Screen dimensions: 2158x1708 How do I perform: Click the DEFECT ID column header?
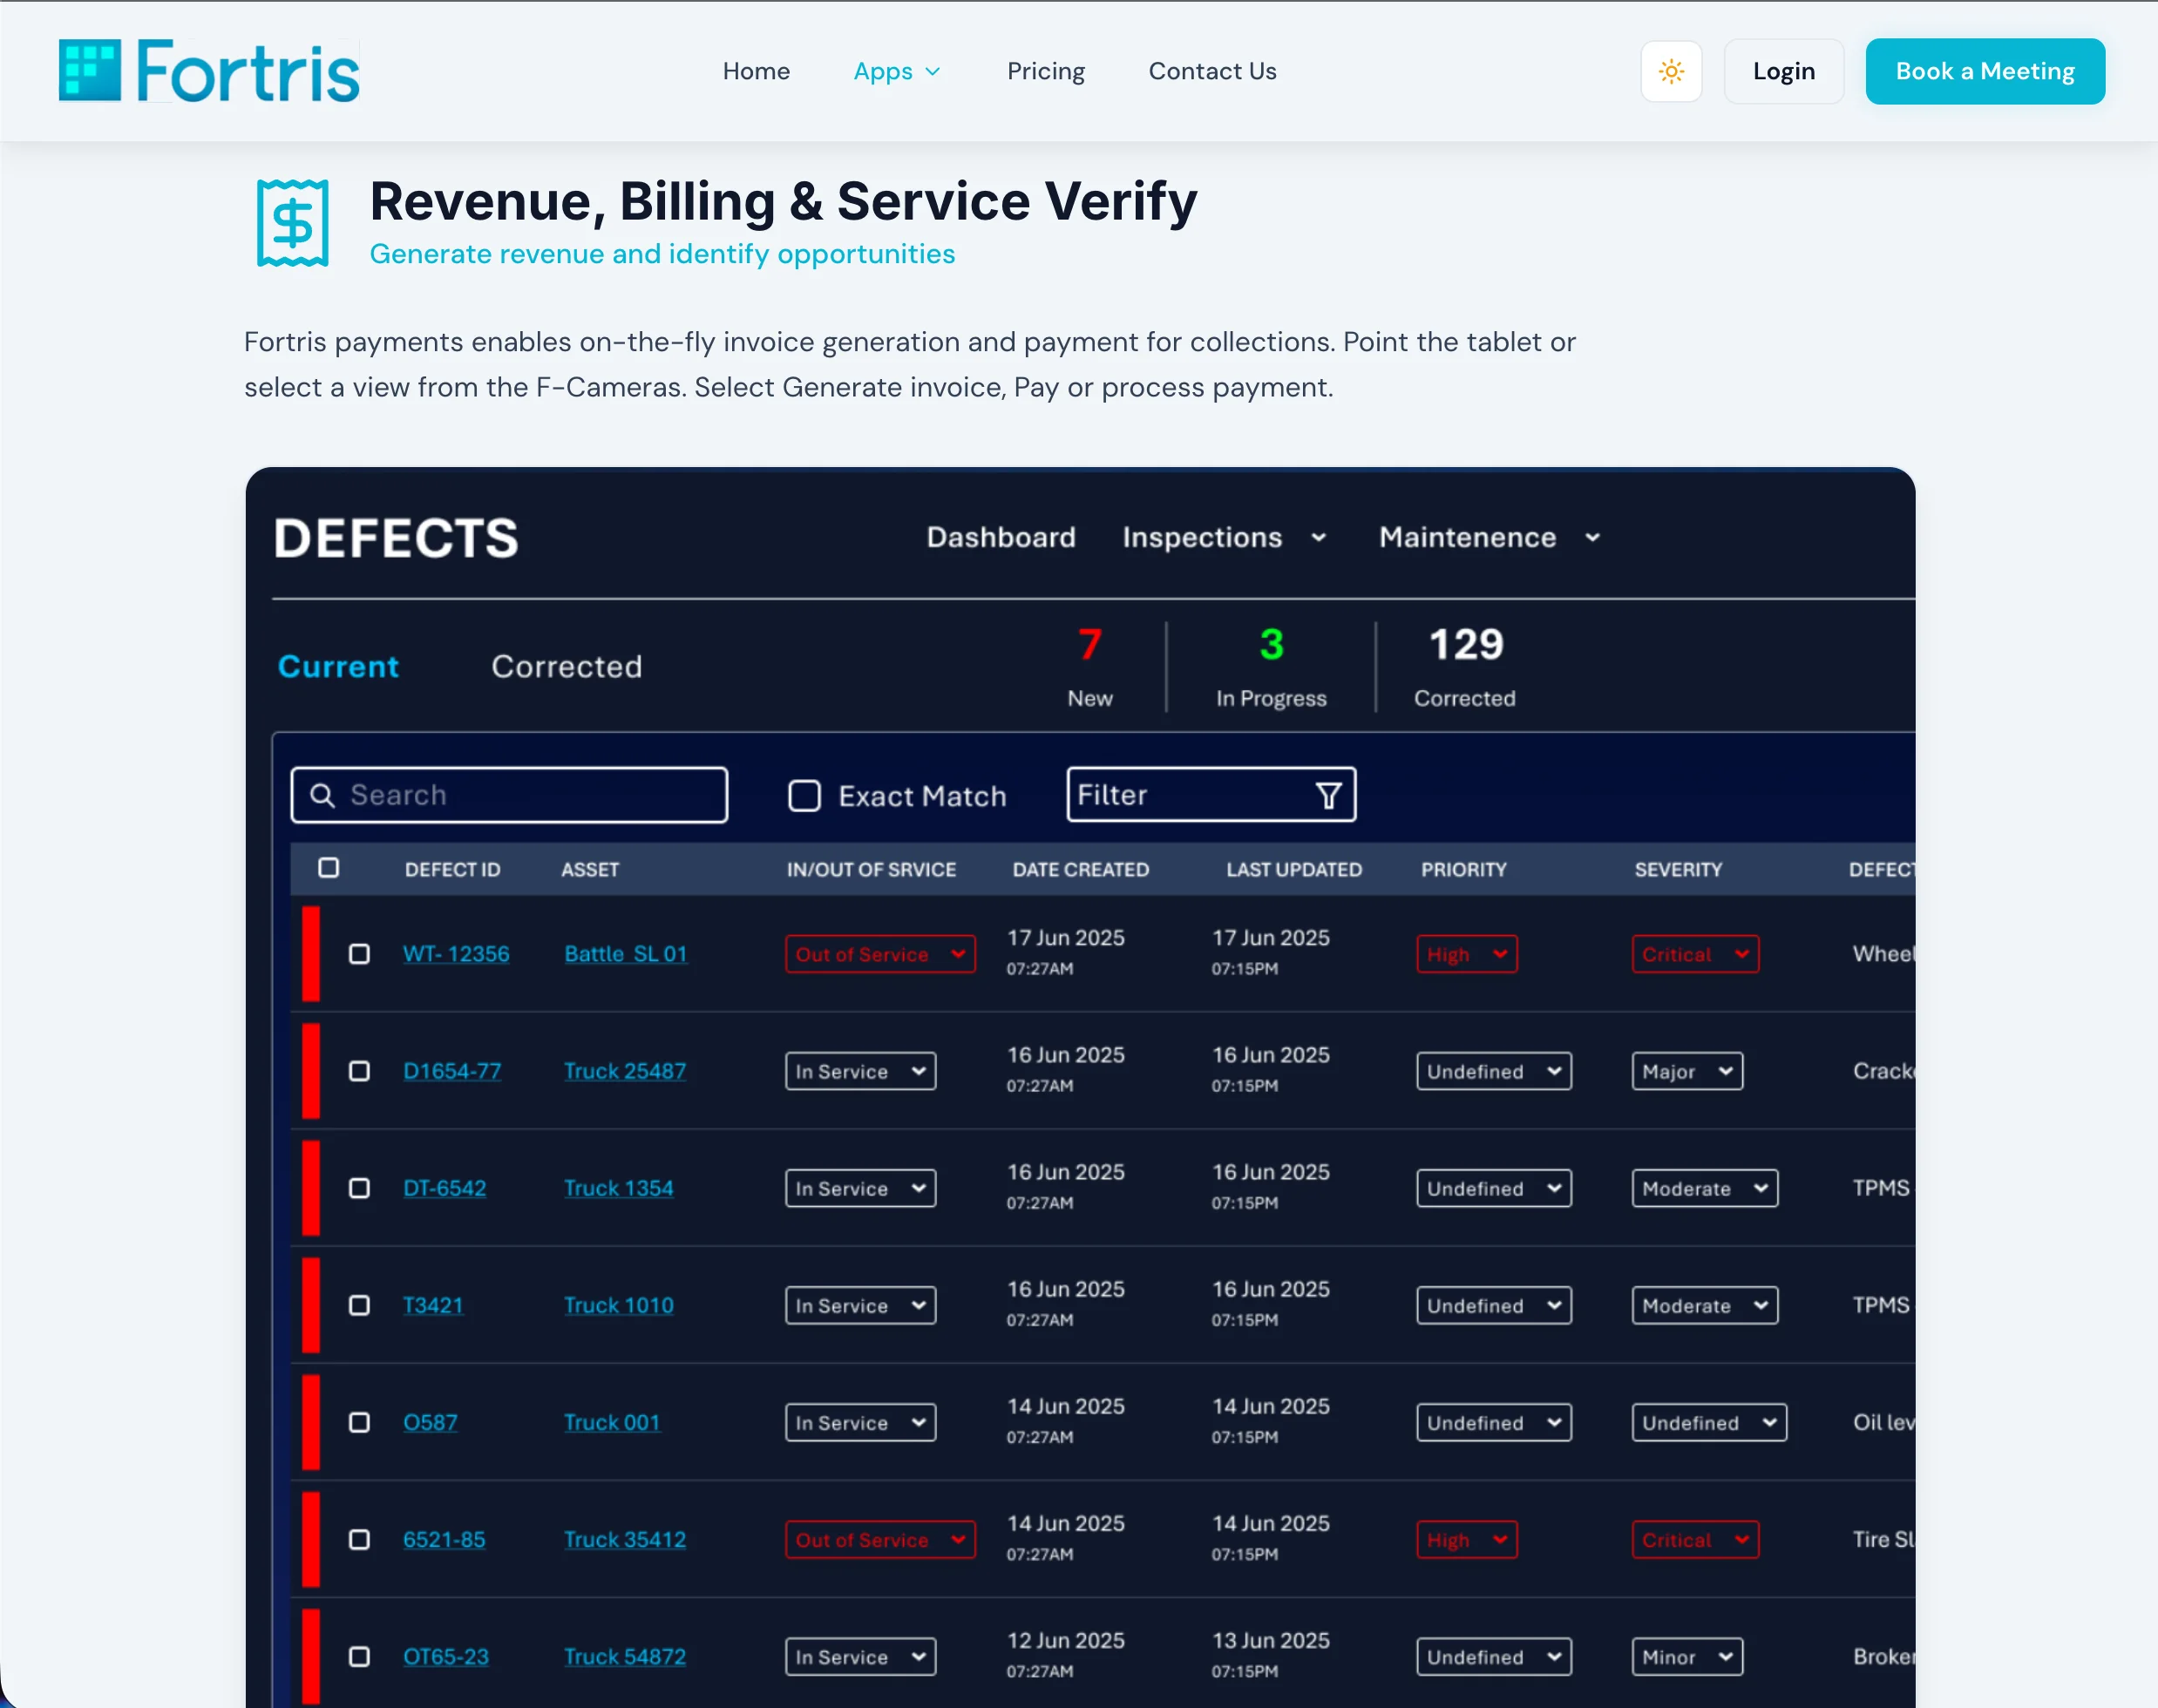pyautogui.click(x=452, y=869)
